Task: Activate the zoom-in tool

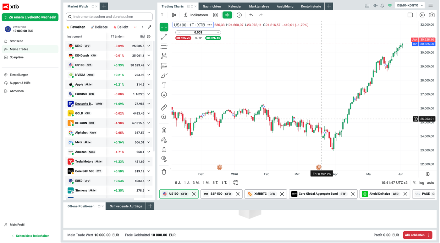Action: coord(164,117)
